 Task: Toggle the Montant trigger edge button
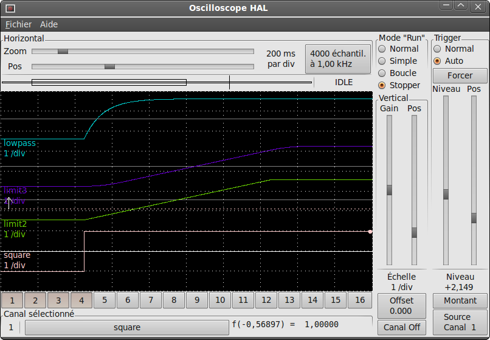point(460,300)
